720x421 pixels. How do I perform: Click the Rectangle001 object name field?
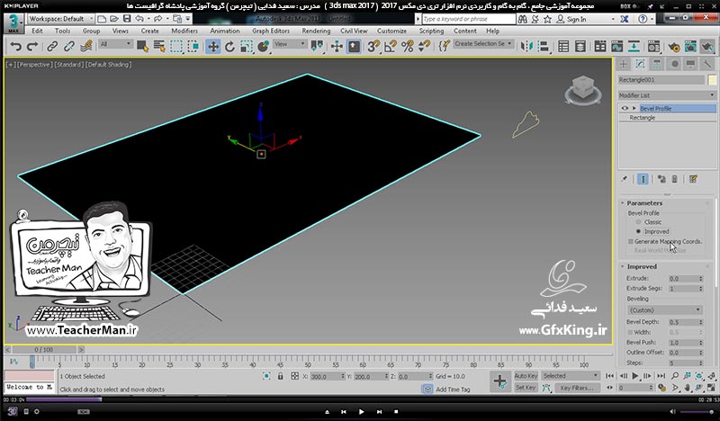[x=661, y=80]
